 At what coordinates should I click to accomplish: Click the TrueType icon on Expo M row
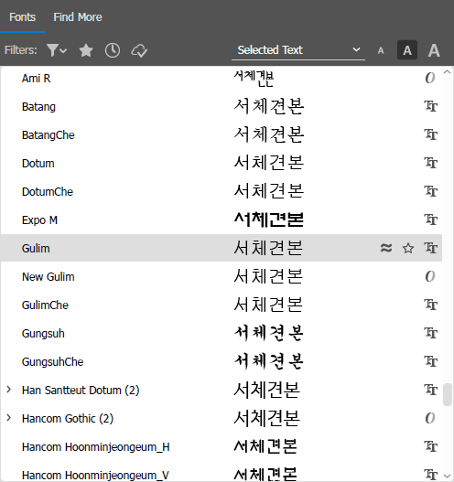[x=430, y=220]
